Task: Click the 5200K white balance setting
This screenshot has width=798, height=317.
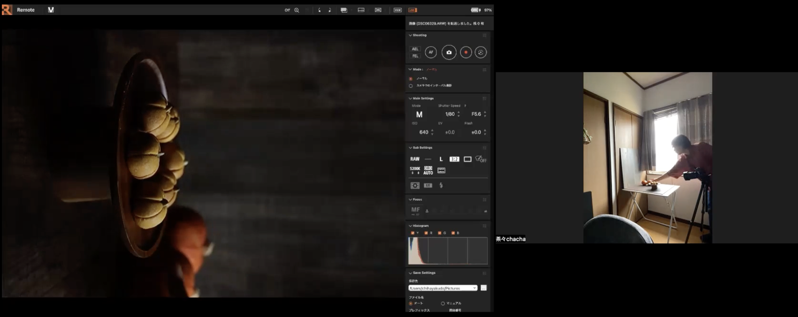Action: 415,171
